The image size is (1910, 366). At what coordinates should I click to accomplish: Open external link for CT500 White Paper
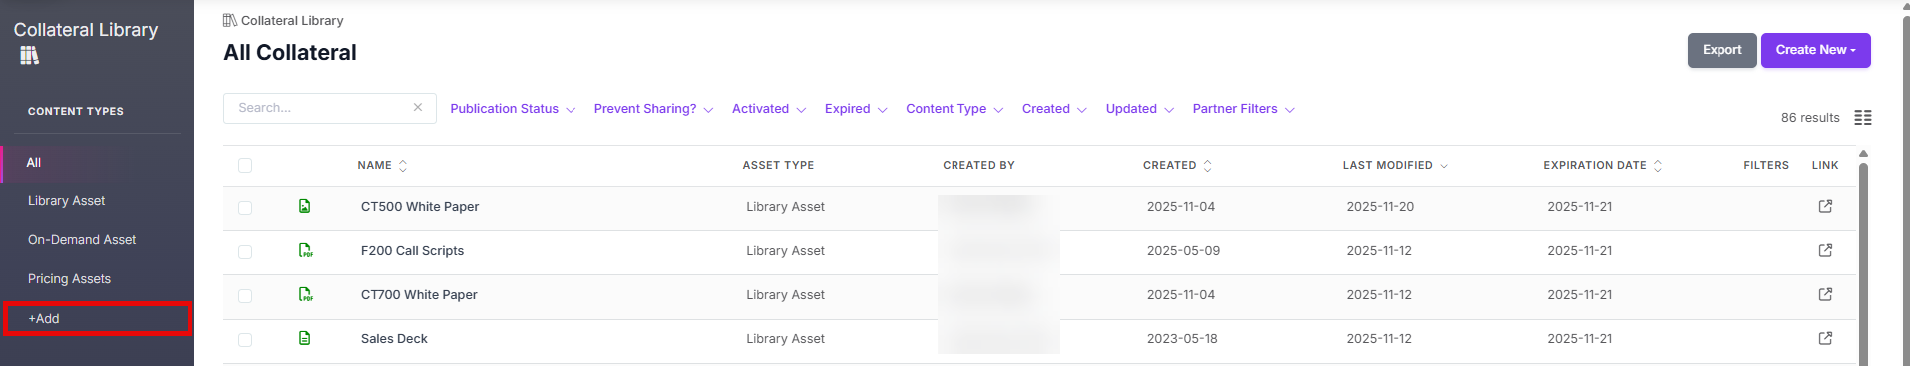coord(1825,206)
